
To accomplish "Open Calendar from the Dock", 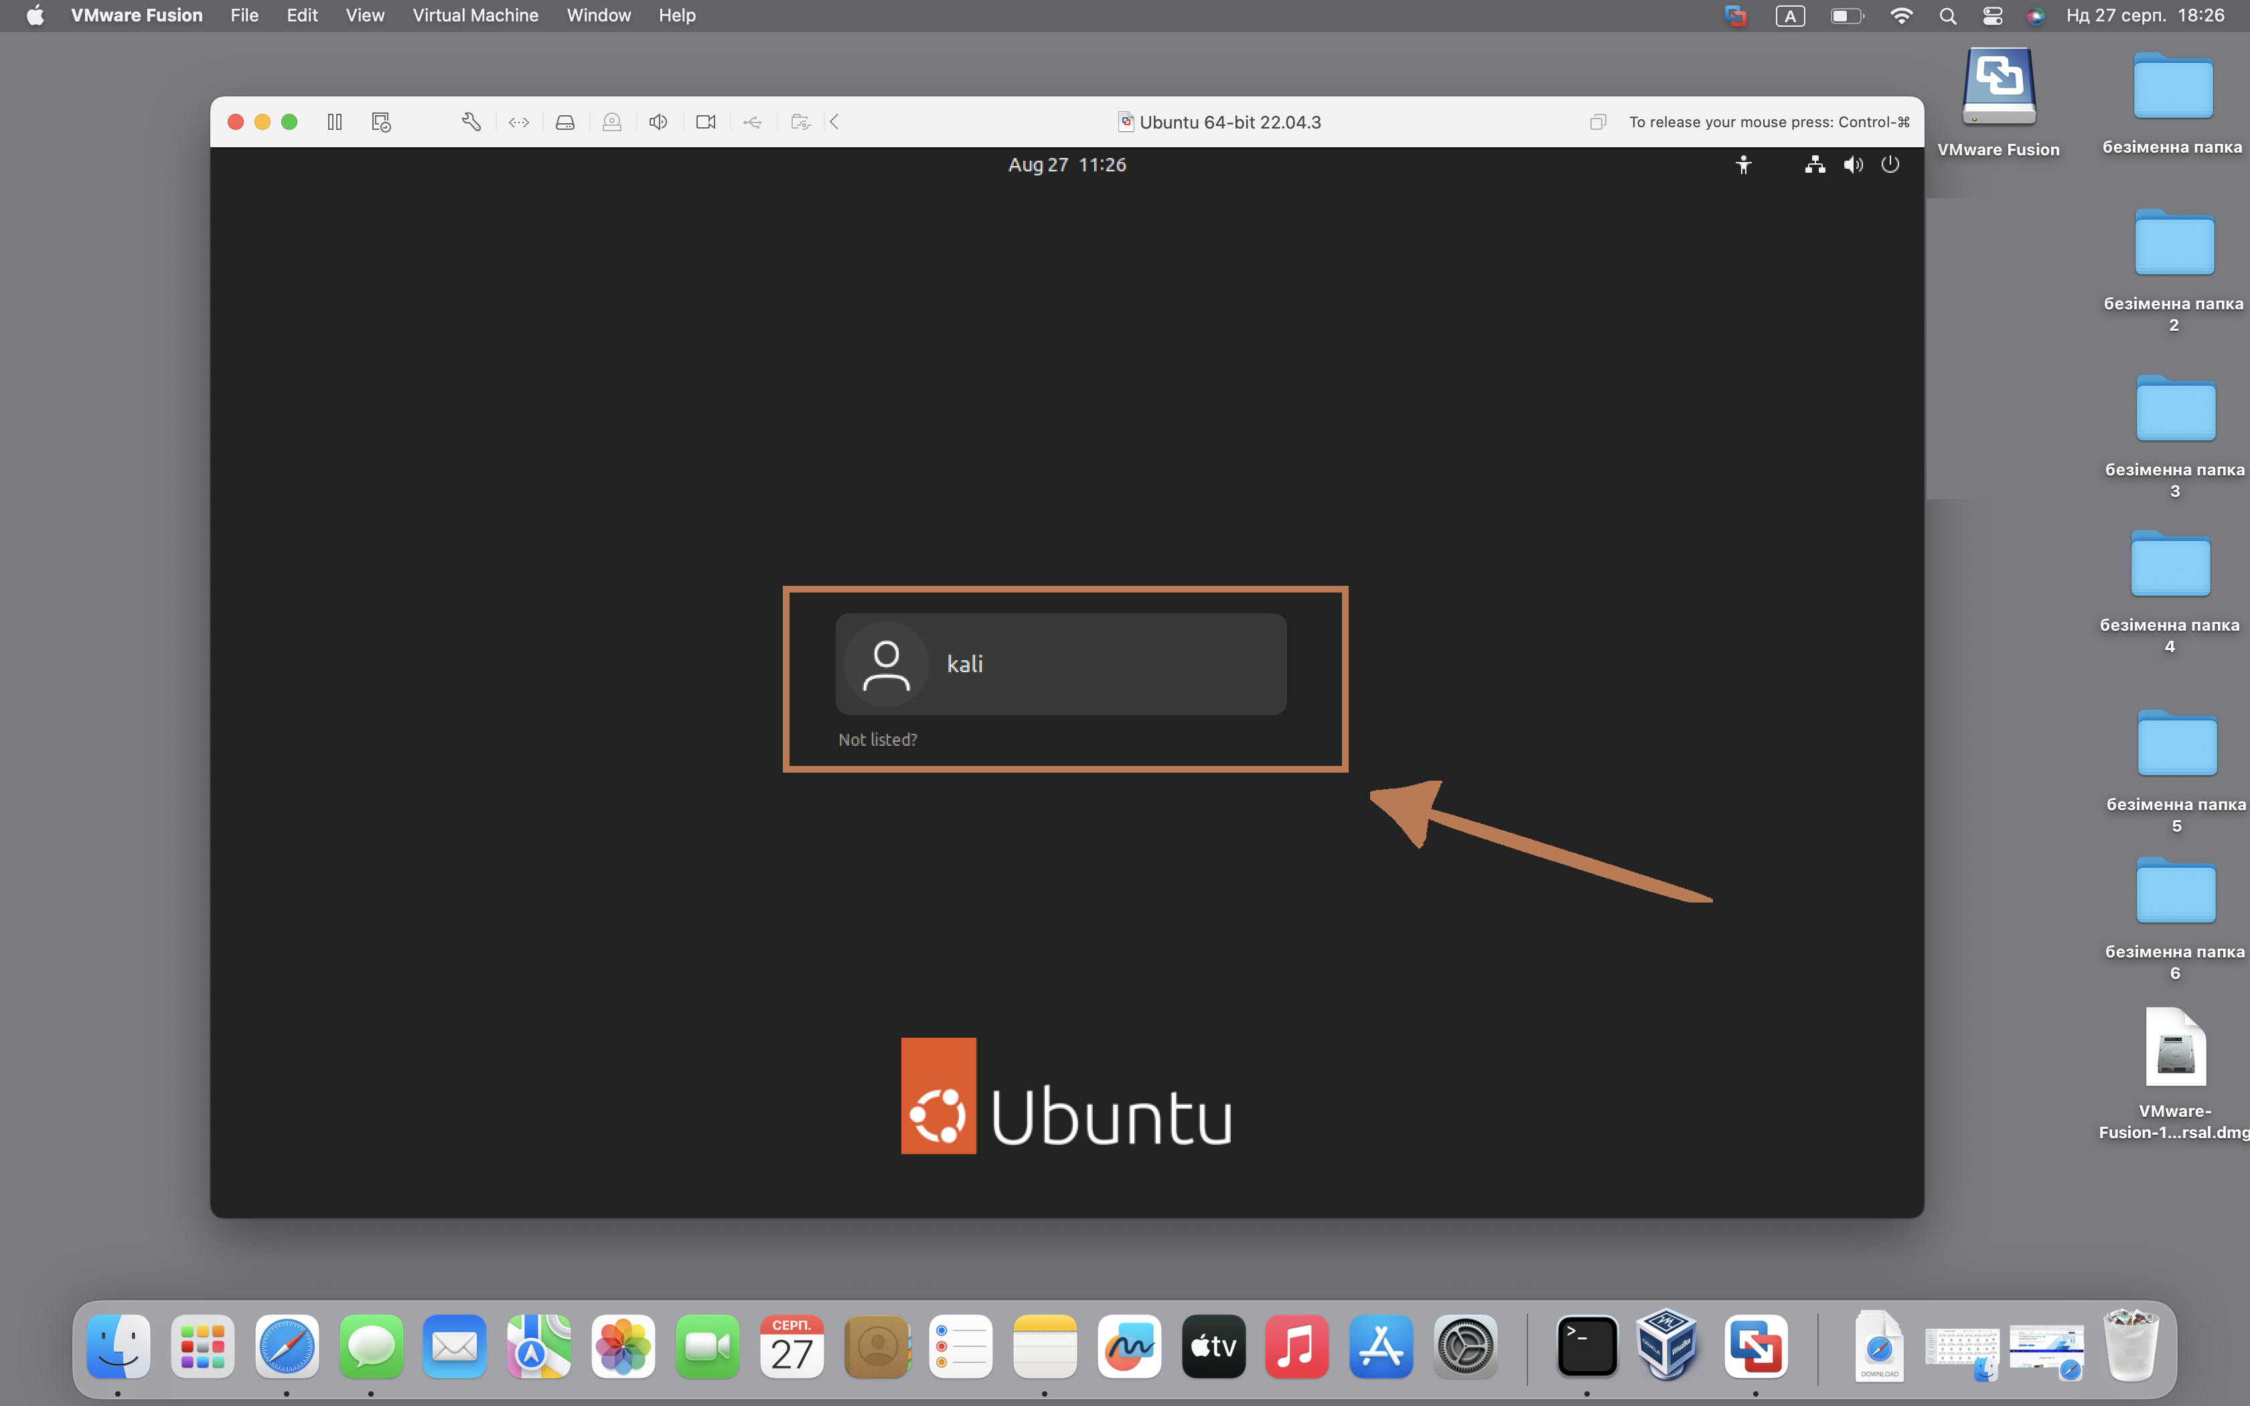I will (792, 1346).
